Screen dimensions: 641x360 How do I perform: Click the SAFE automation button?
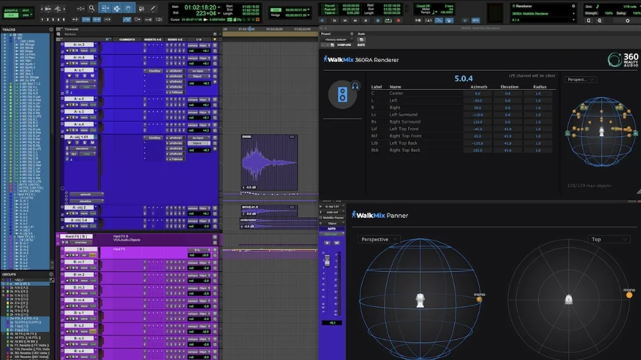(x=361, y=45)
